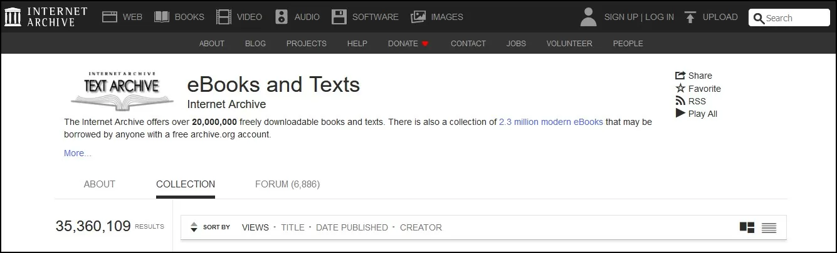Screen dimensions: 837x253
Task: Open the Books section icon
Action: coord(162,17)
